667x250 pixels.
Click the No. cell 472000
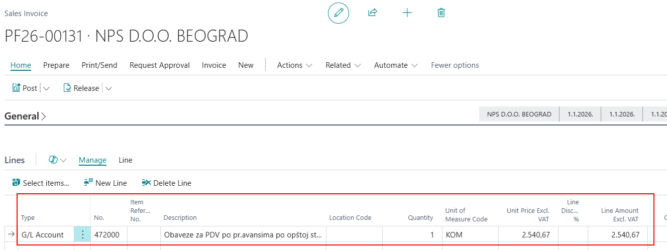108,234
